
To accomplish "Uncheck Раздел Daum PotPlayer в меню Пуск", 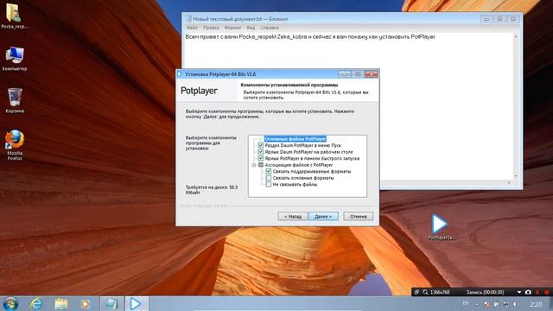I will pyautogui.click(x=261, y=145).
